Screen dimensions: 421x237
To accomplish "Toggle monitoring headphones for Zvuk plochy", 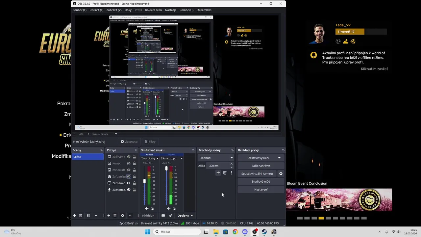I will pos(152,208).
